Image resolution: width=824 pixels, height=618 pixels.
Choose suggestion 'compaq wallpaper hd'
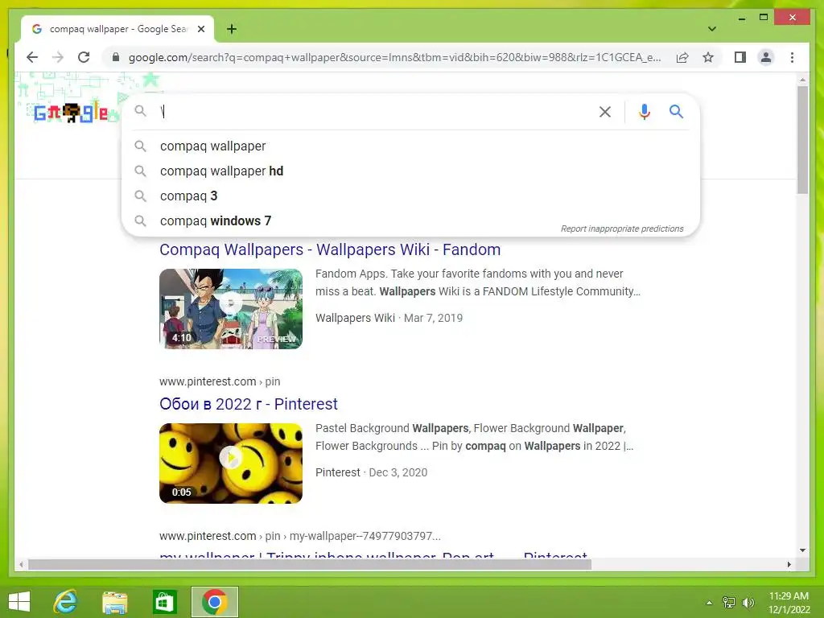point(410,171)
